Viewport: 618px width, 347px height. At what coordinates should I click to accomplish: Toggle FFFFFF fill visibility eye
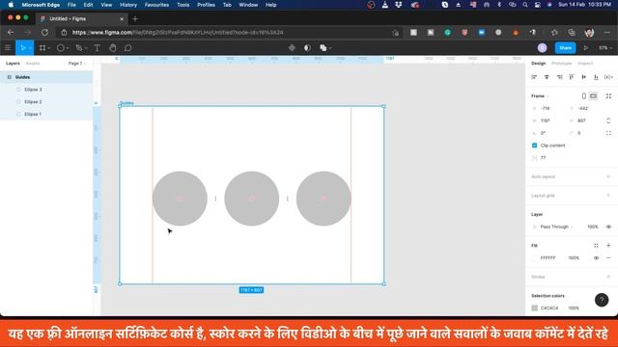pyautogui.click(x=596, y=258)
